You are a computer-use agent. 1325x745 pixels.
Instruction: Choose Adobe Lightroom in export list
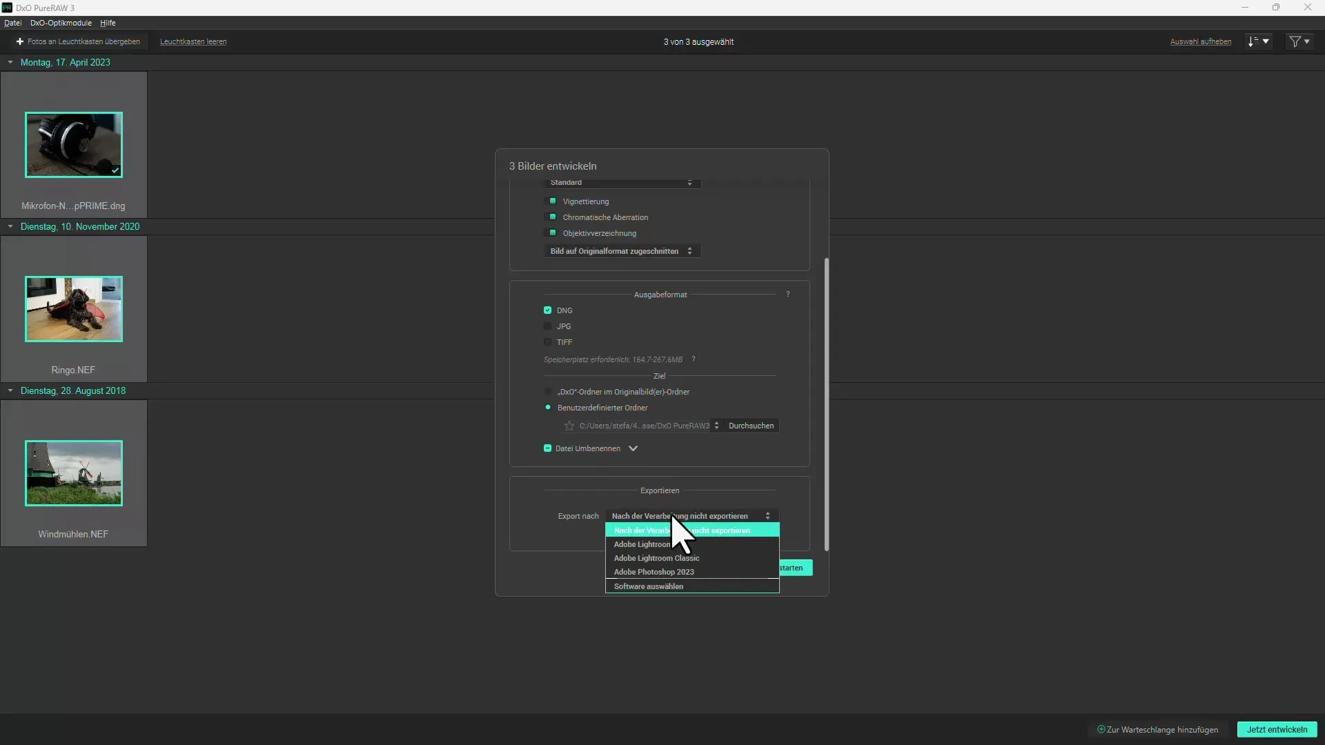pos(692,544)
